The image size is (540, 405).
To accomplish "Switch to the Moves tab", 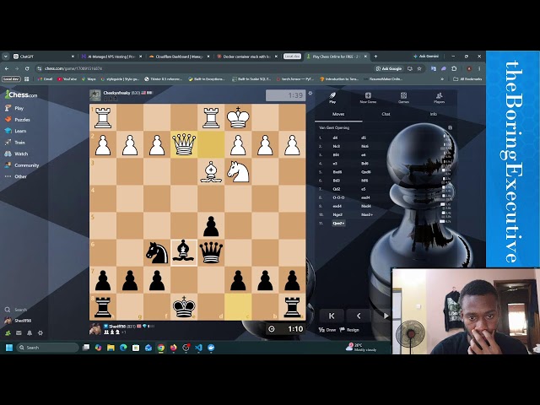I will (338, 114).
